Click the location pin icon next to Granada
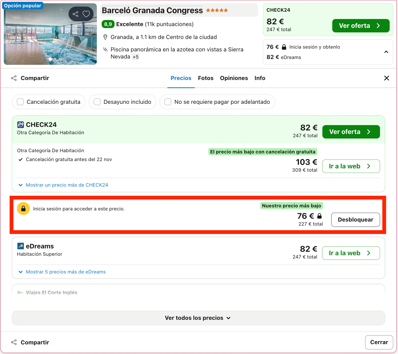The height and width of the screenshot is (354, 398). pyautogui.click(x=105, y=37)
